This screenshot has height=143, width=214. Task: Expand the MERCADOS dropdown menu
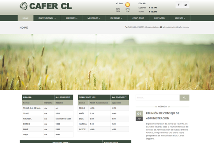94,18
